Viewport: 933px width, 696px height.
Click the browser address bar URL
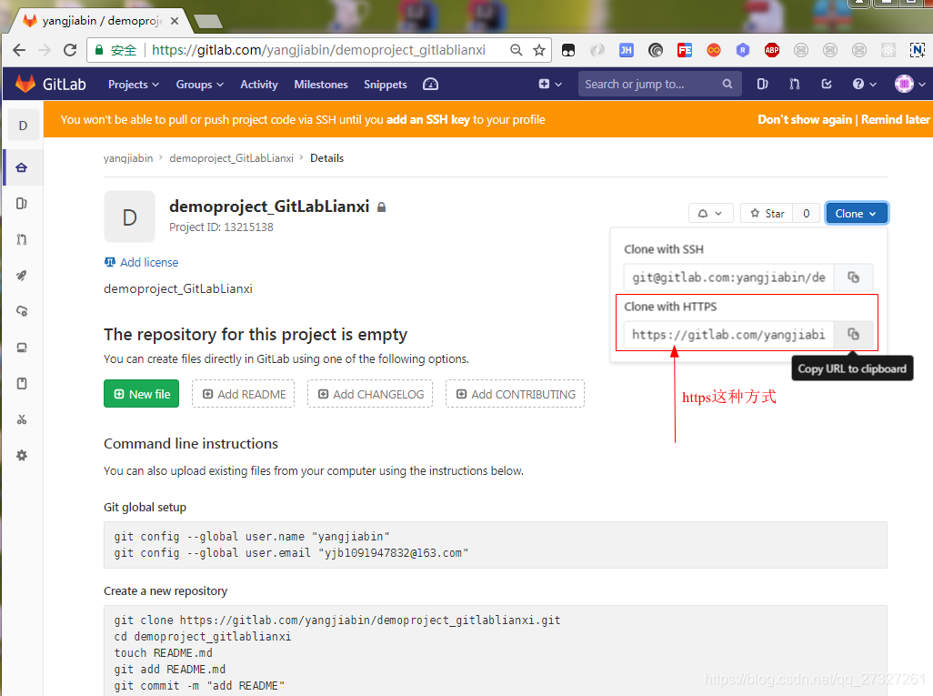tap(318, 50)
